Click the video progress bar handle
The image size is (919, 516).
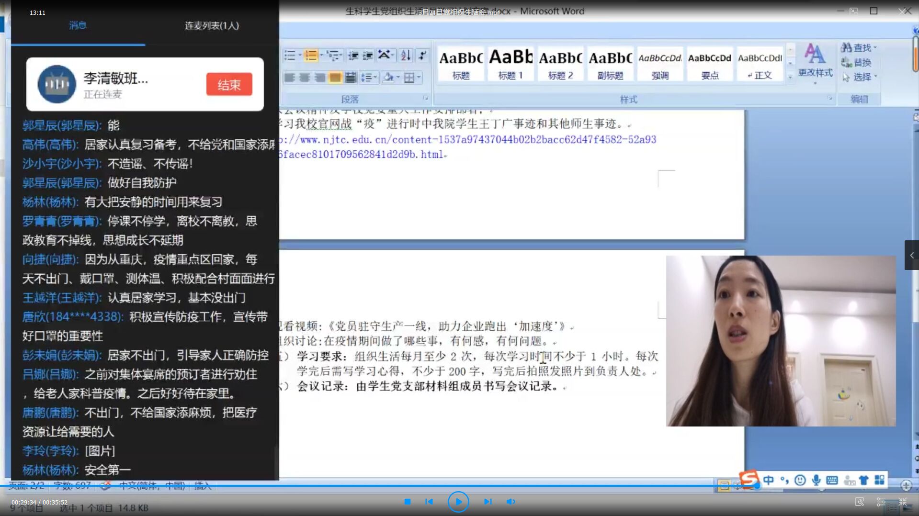click(x=757, y=485)
